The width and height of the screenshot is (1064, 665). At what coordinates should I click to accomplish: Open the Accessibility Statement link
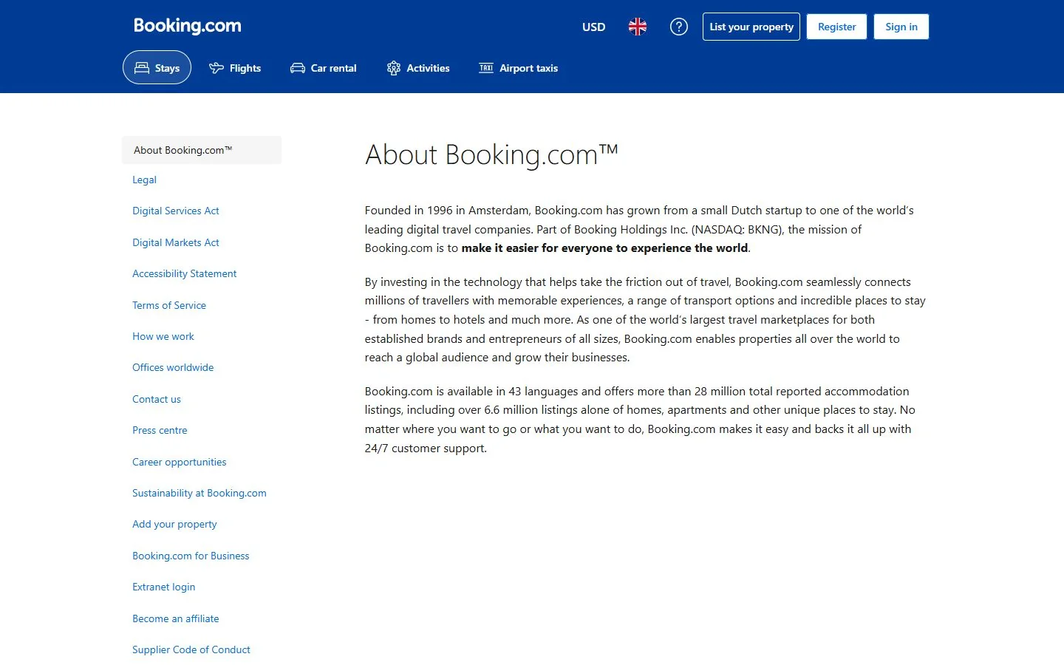tap(185, 273)
